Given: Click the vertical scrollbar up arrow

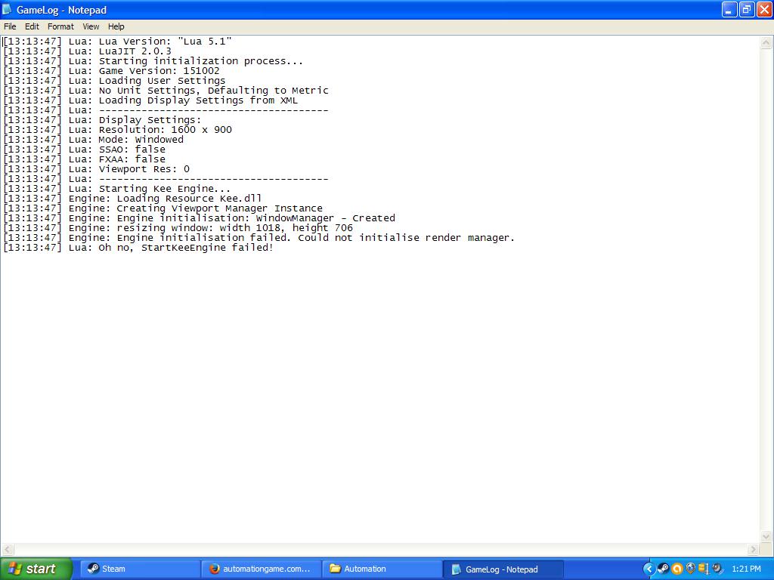Looking at the screenshot, I should [x=766, y=42].
